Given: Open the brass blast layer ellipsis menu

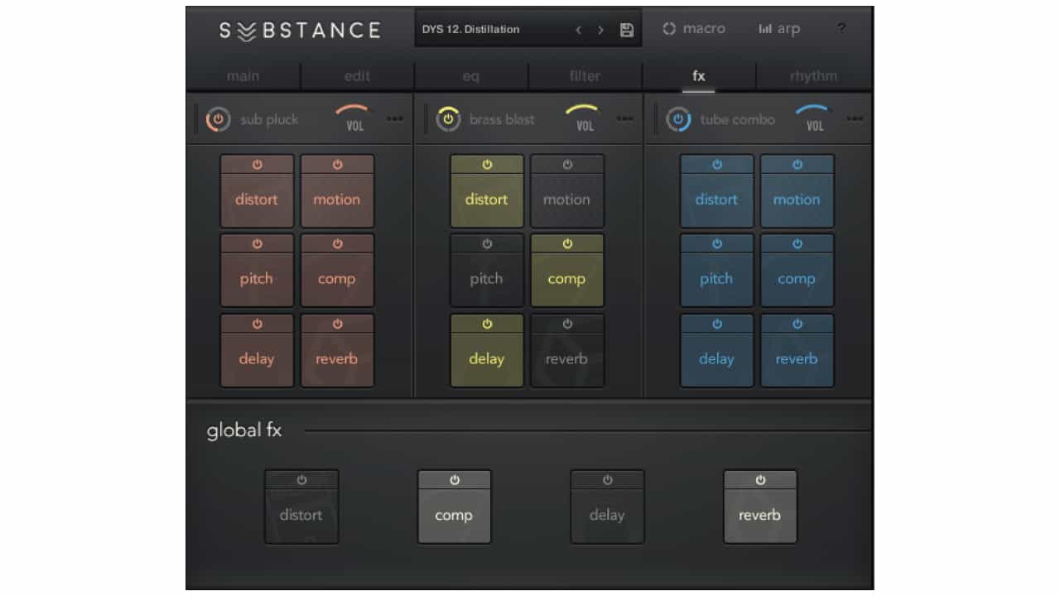Looking at the screenshot, I should (625, 118).
